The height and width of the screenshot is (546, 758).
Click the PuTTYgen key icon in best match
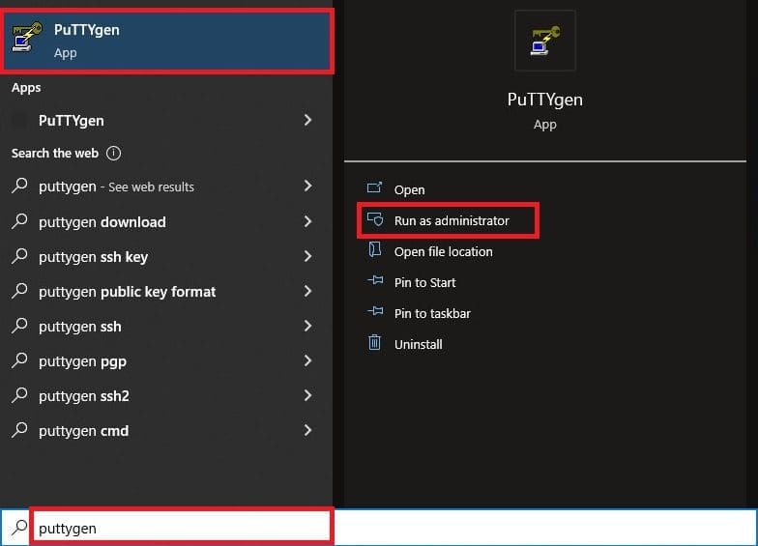pyautogui.click(x=27, y=37)
